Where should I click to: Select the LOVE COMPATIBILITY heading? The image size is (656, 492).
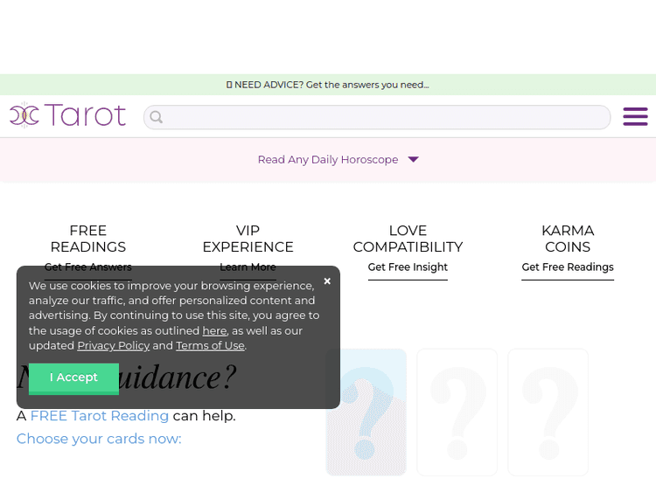point(408,239)
